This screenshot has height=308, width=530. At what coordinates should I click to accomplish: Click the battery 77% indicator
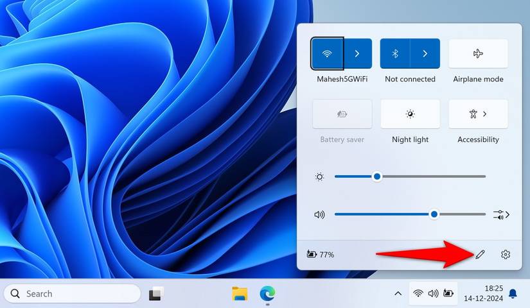(x=320, y=254)
